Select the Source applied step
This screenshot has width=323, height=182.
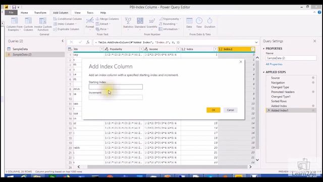coord(276,78)
